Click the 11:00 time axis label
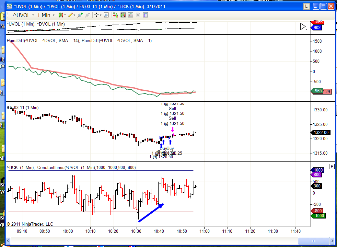This screenshot has height=247, width=337. [x=204, y=231]
